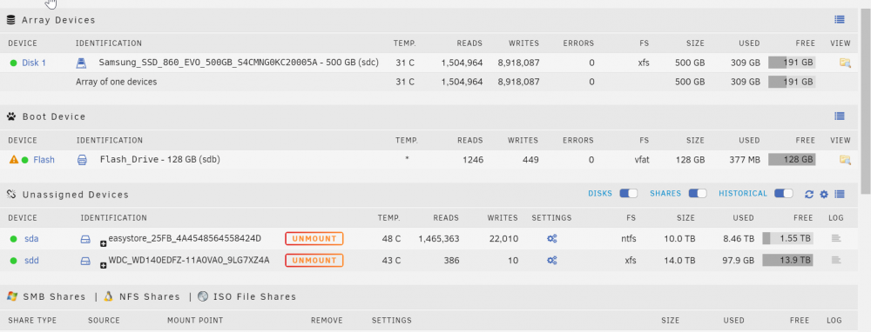Click 'Array of one devices' row text

(x=116, y=82)
